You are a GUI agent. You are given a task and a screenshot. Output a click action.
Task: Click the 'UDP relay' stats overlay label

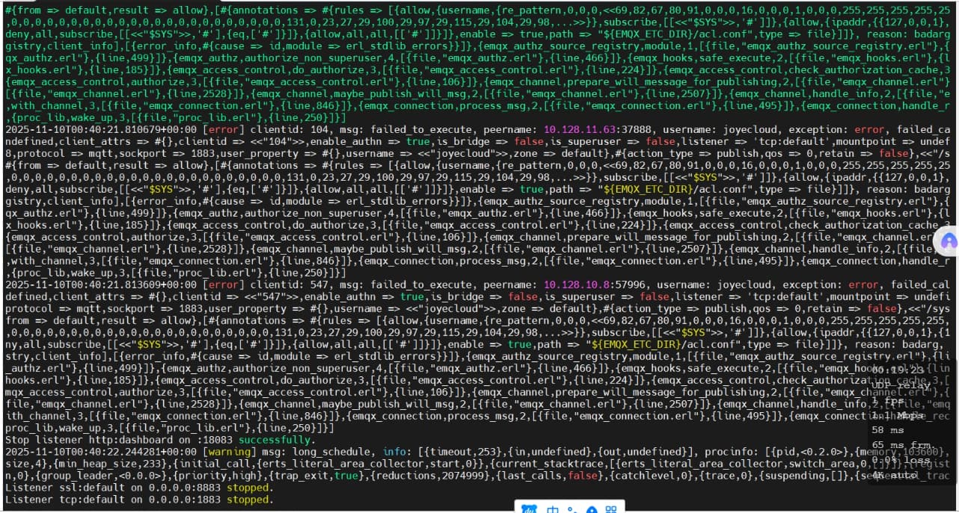(x=901, y=385)
